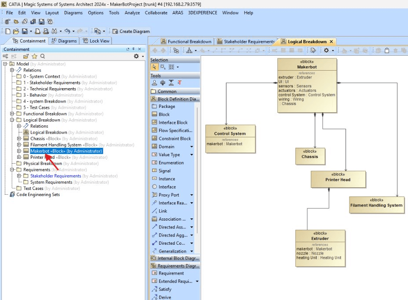Click the Containment favorites star icon
This screenshot has width=408, height=300.
click(x=34, y=56)
